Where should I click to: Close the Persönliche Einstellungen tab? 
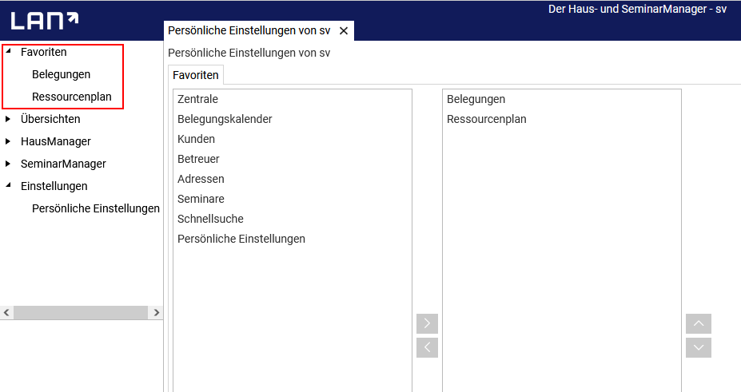click(344, 31)
